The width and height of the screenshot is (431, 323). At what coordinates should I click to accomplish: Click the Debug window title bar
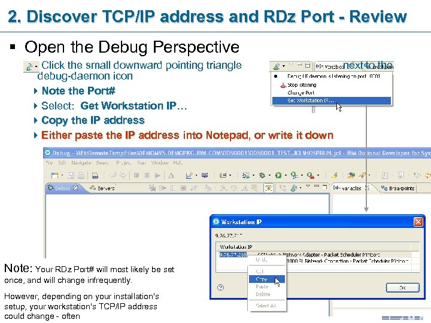click(x=237, y=153)
